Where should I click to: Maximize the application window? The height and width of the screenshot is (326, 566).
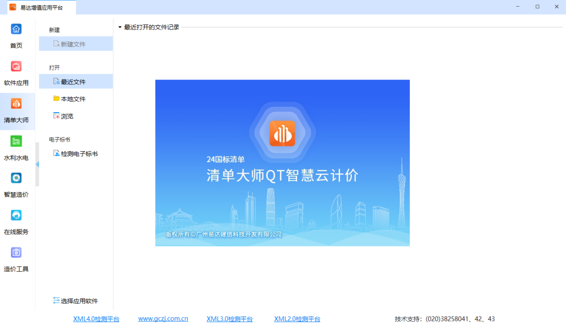tap(537, 7)
